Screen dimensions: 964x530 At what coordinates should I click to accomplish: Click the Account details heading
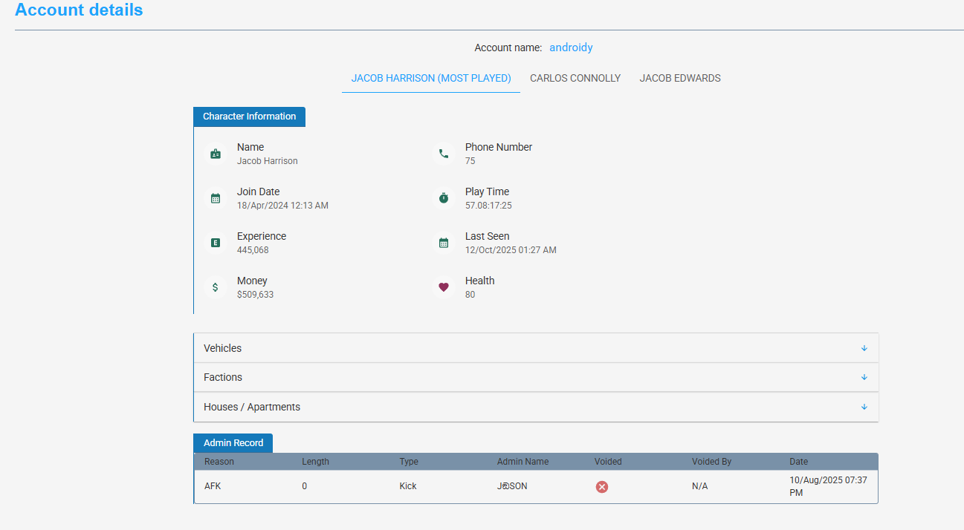(x=79, y=10)
